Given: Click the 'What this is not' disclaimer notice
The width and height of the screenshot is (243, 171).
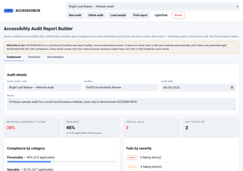Looking at the screenshot, I should 122,47.
